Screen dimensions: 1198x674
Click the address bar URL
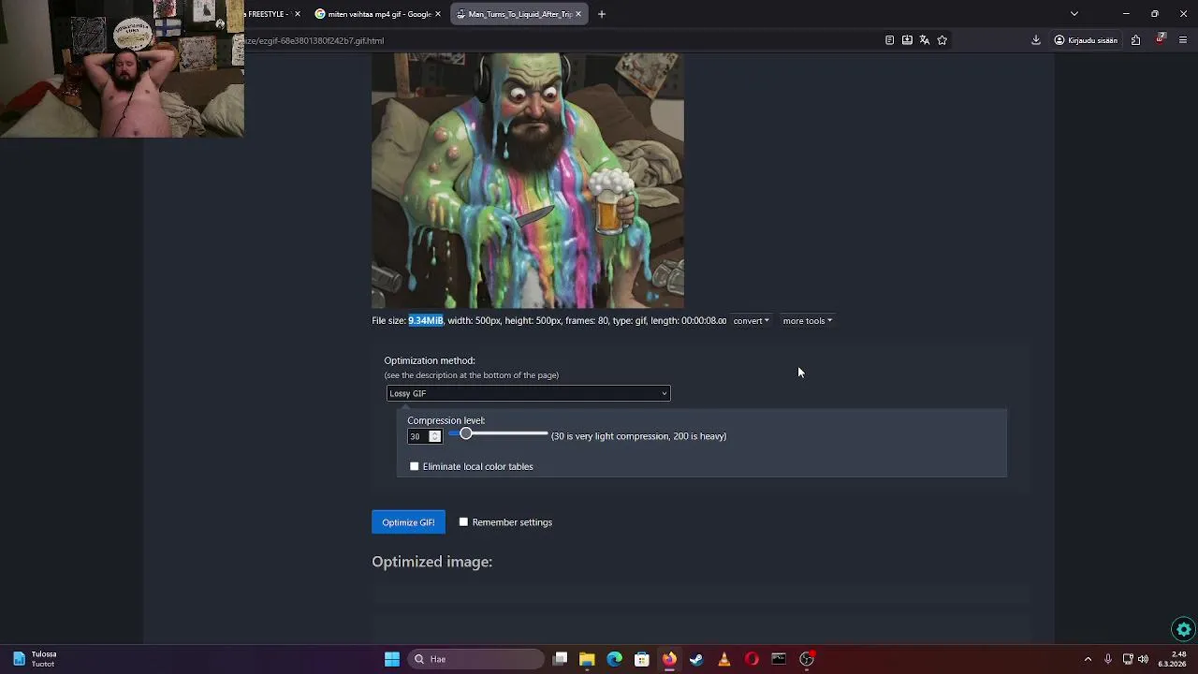[315, 41]
